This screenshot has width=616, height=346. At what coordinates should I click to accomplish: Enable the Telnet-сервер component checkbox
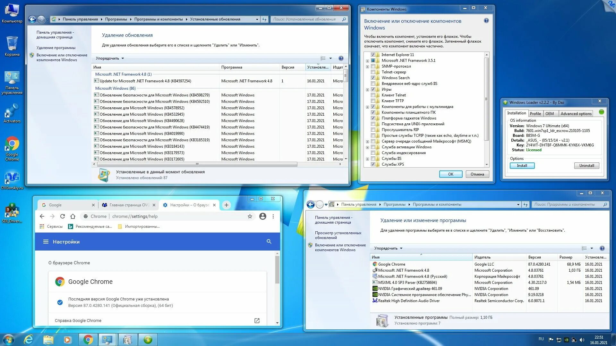(373, 72)
